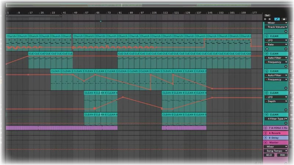The width and height of the screenshot is (294, 165).
Task: Toggle the lock envelopes padlock button
Action: [284, 19]
